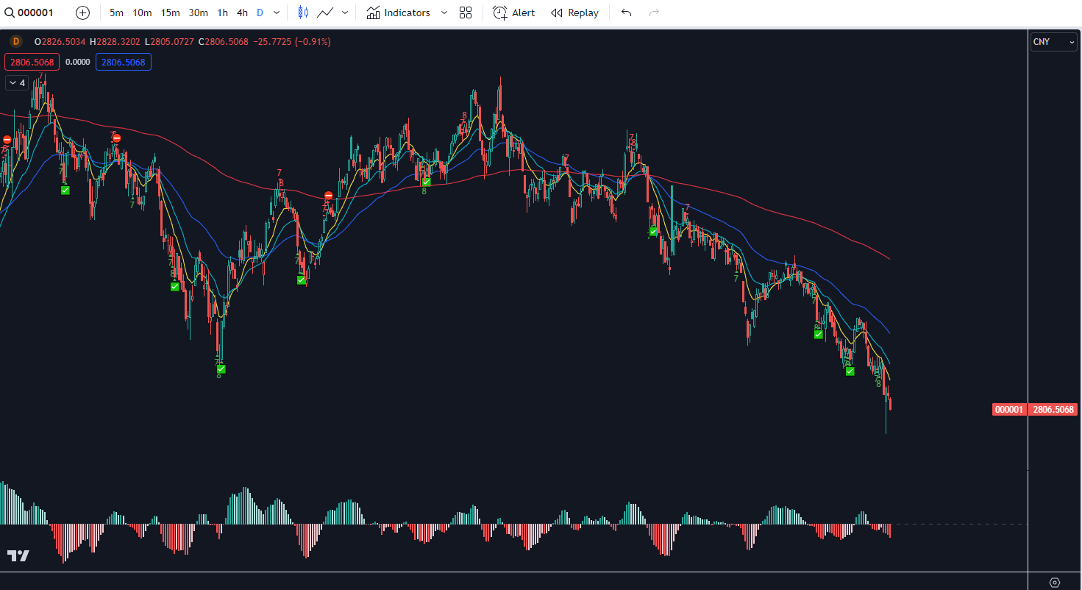Click the low value L2805.0727
The image size is (1082, 590).
[x=169, y=42]
